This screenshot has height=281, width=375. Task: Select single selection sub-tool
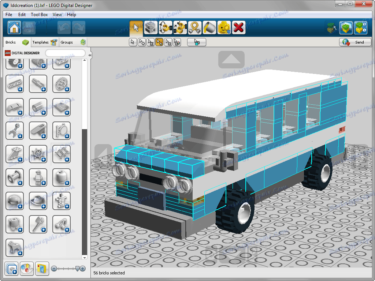133,42
